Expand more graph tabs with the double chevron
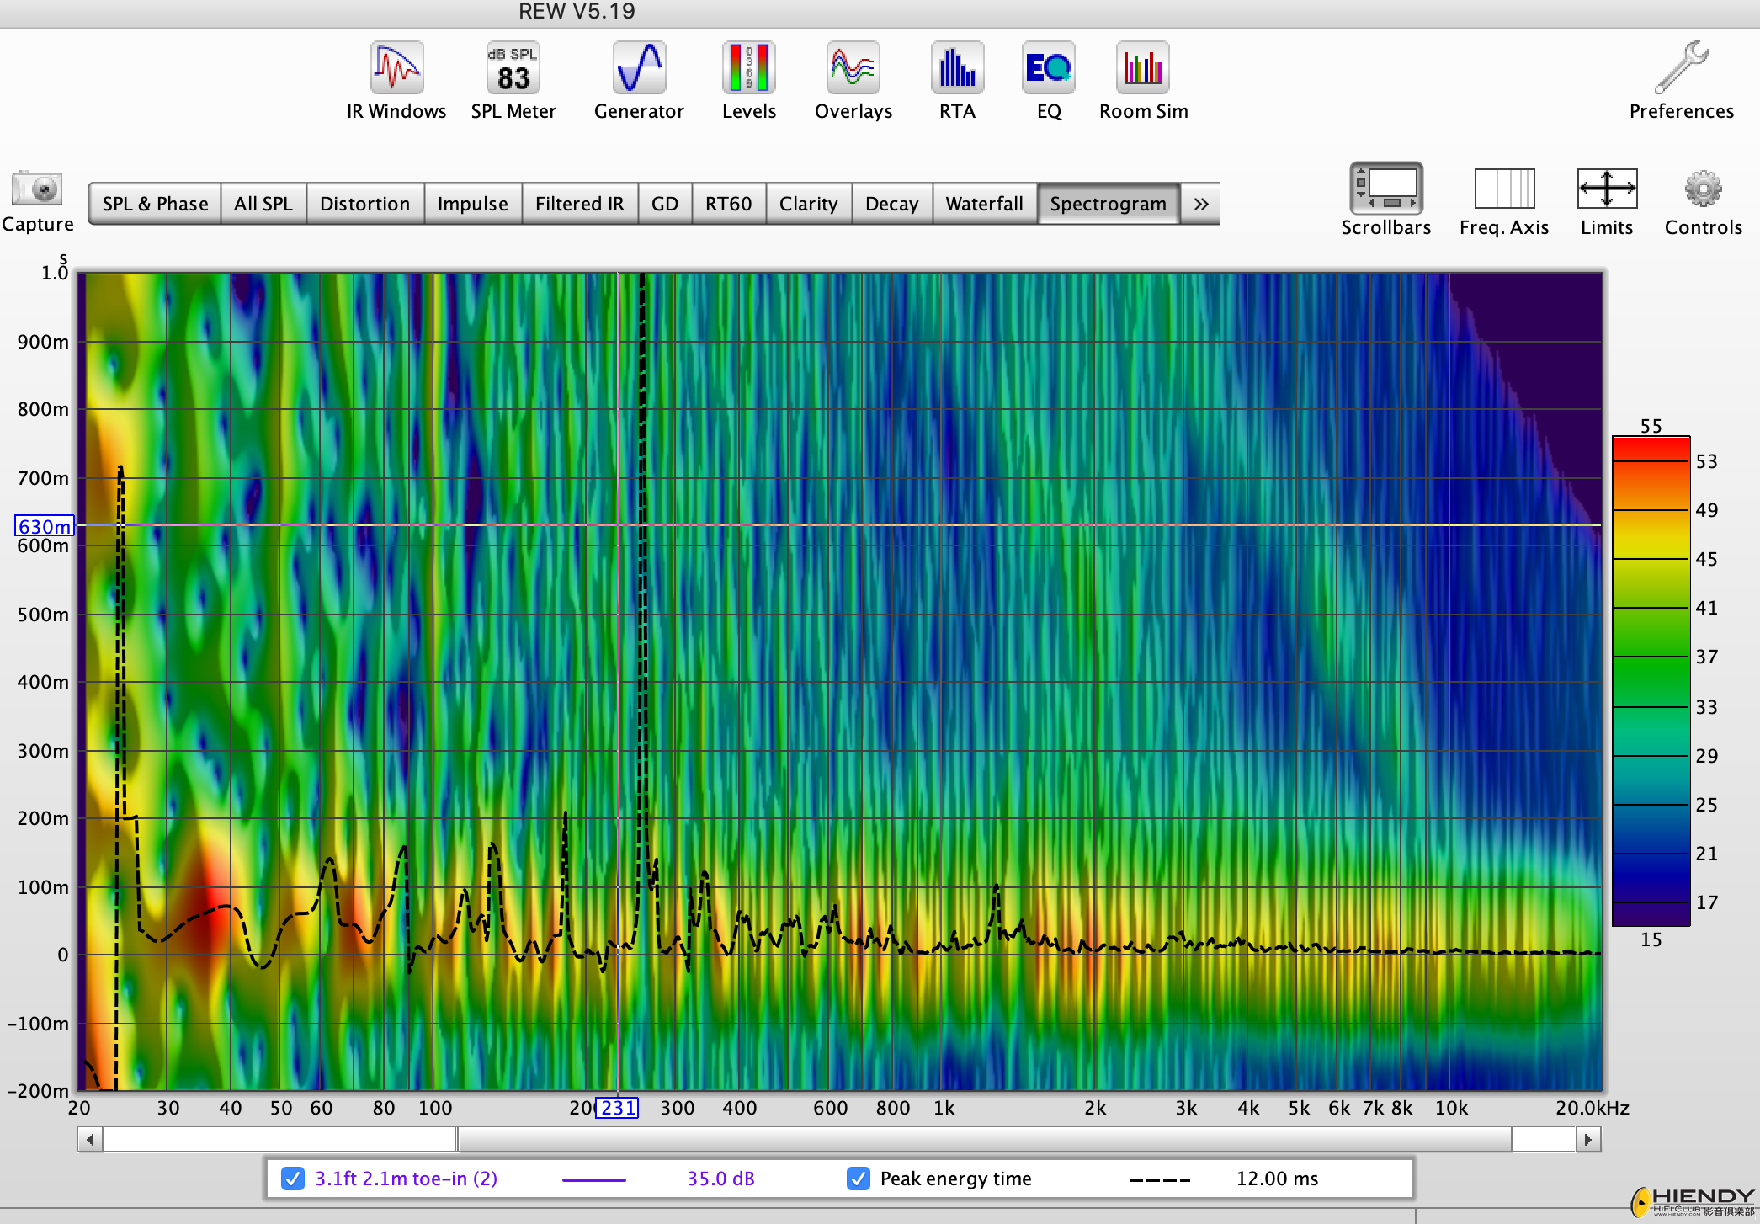 [x=1201, y=204]
